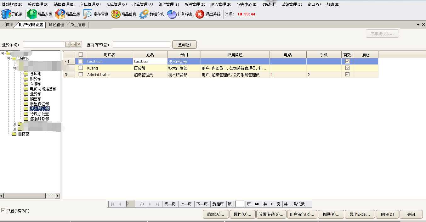Open 系统管理(S) menu
The width and height of the screenshot is (426, 222).
[x=292, y=4]
